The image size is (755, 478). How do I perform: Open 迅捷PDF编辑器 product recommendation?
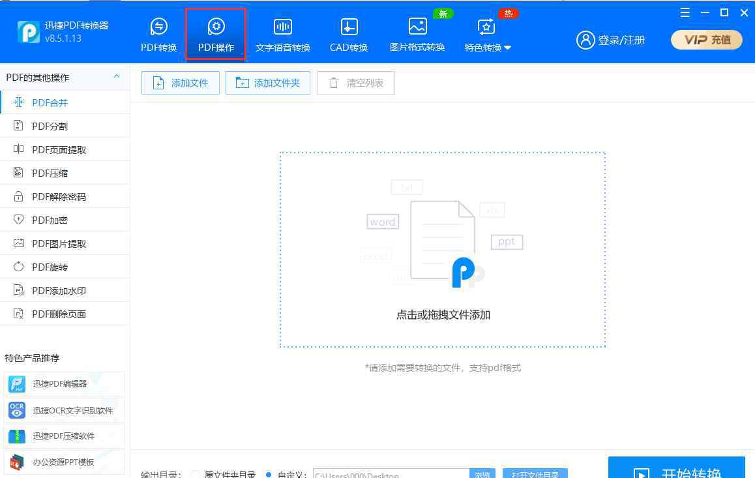64,383
